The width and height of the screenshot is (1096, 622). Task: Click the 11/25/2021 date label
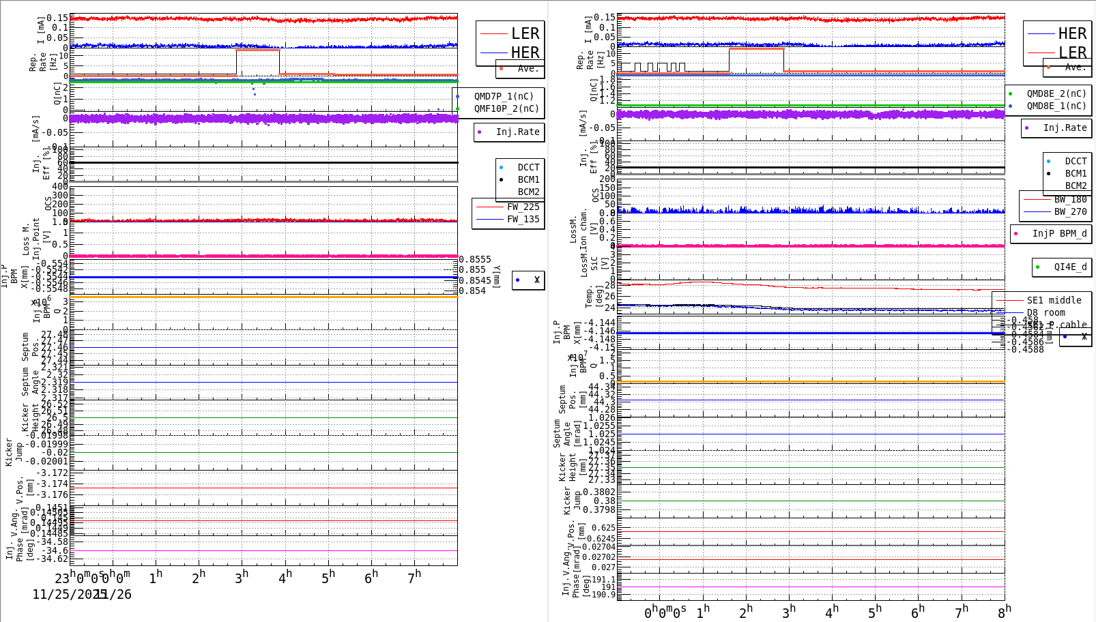pyautogui.click(x=64, y=595)
